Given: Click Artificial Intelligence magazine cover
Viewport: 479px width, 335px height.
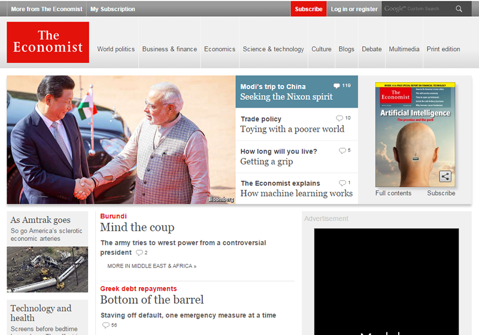Looking at the screenshot, I should point(415,135).
